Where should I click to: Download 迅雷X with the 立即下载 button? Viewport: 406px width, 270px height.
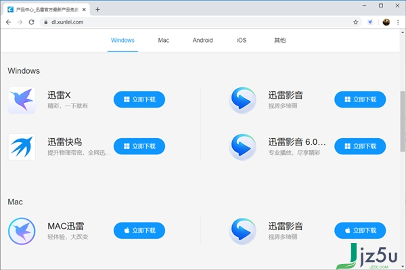click(x=139, y=99)
